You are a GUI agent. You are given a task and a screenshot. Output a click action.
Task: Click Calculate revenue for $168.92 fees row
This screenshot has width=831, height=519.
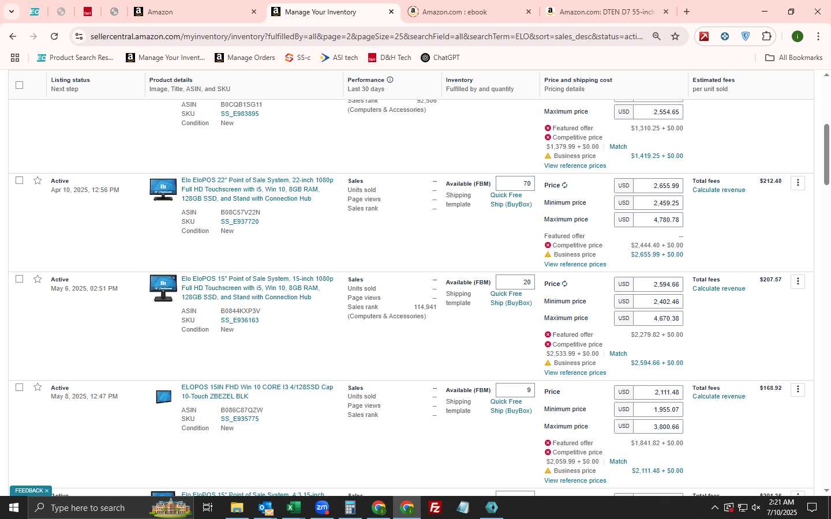coord(718,396)
